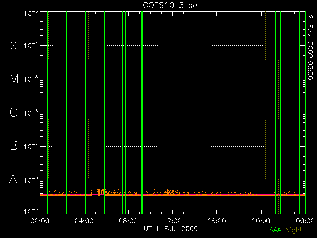This screenshot has height=238, width=317.
Task: Click the 10⁻⁴ y-axis tick label
Action: point(31,45)
